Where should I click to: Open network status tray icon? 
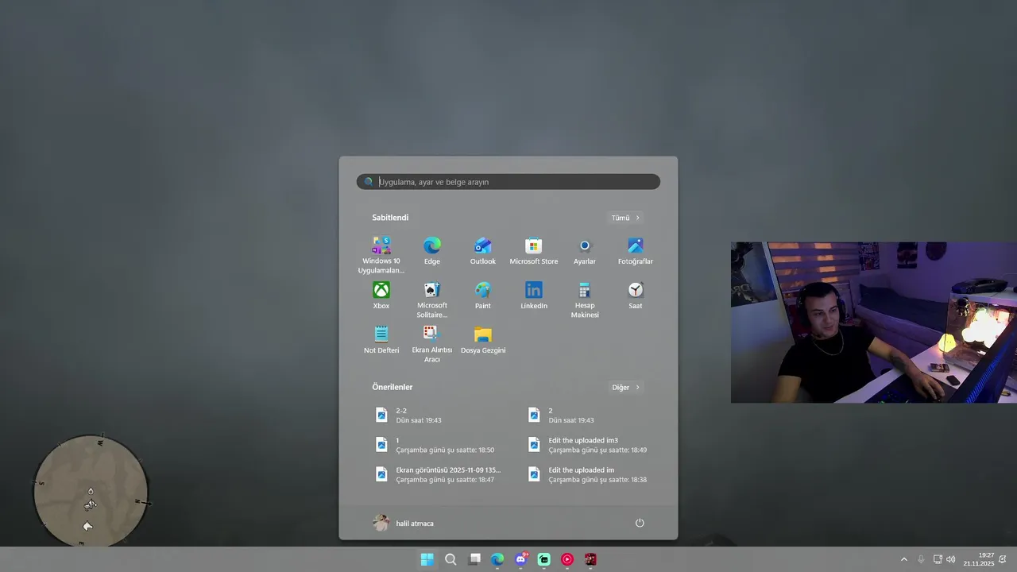coord(938,559)
